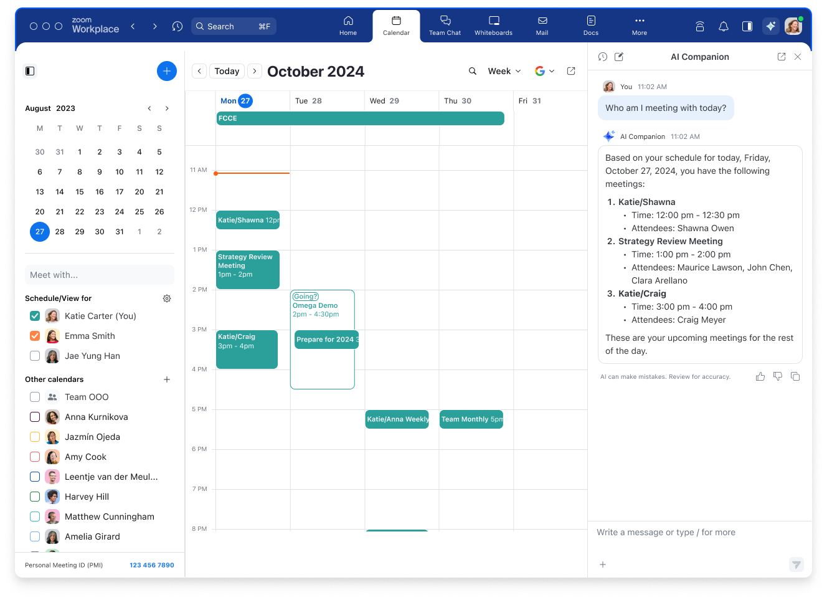Viewport: 827px width, 600px height.
Task: Pop out AI Companion panel
Action: pos(782,57)
